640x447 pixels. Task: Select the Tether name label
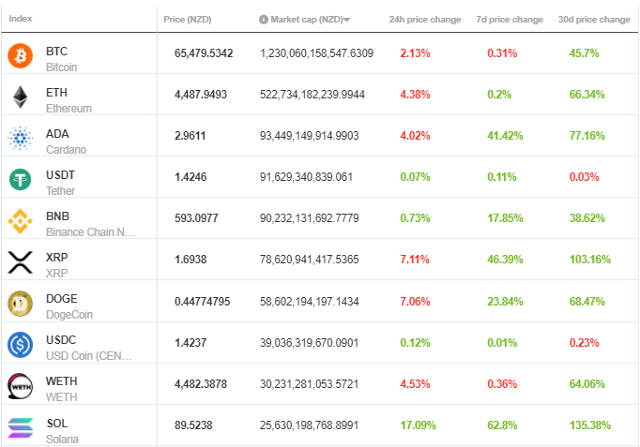[x=60, y=190]
